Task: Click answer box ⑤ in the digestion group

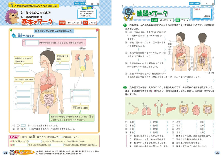Action: 23,100
